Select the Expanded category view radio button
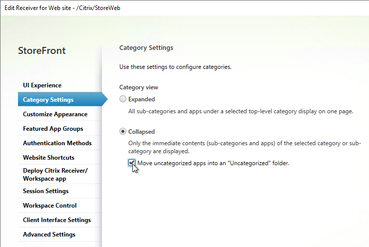The width and height of the screenshot is (369, 247). [123, 99]
